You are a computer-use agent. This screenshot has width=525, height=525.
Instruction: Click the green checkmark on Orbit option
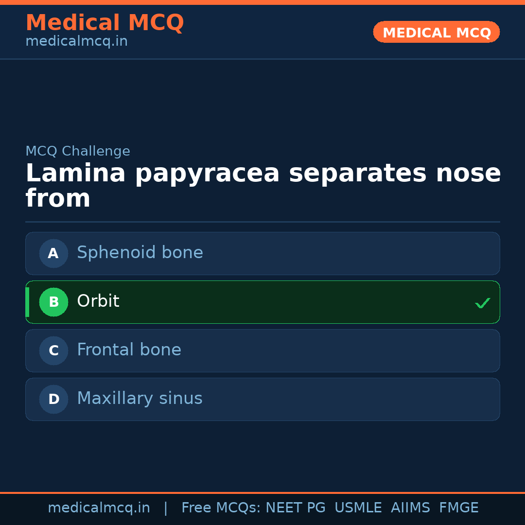point(482,303)
